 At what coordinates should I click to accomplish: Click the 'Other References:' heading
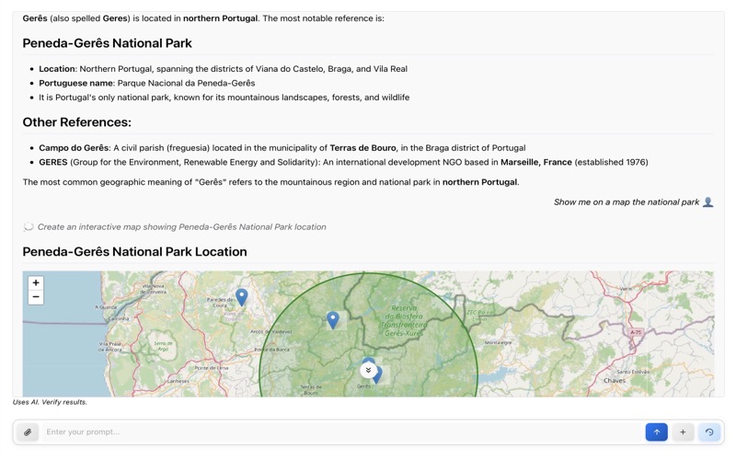click(x=76, y=122)
